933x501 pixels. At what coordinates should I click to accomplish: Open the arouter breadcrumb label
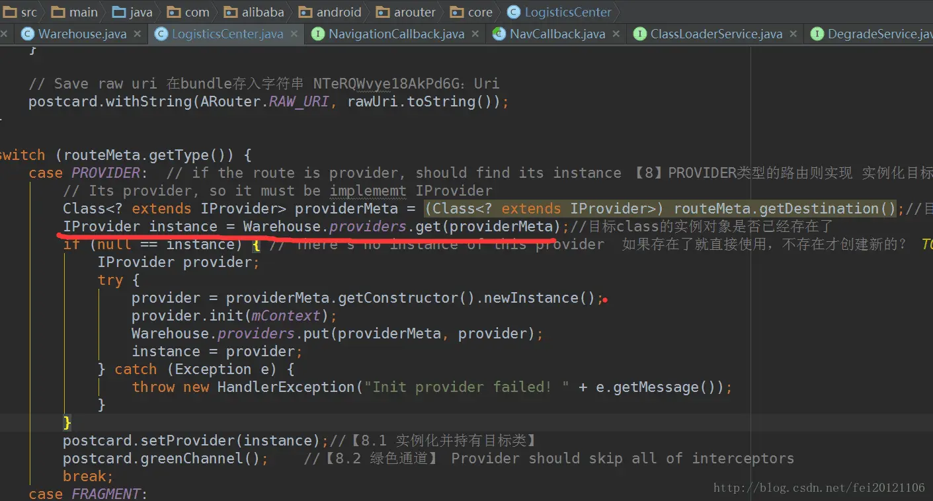click(415, 12)
